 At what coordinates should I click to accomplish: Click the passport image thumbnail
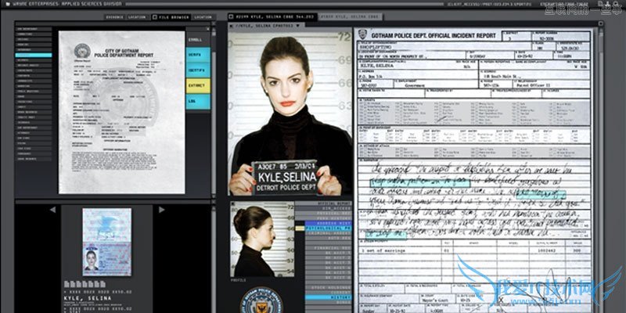pos(106,242)
